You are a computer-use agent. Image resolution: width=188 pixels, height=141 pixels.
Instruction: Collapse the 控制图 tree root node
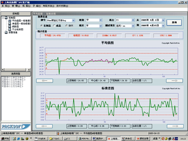pos(3,18)
